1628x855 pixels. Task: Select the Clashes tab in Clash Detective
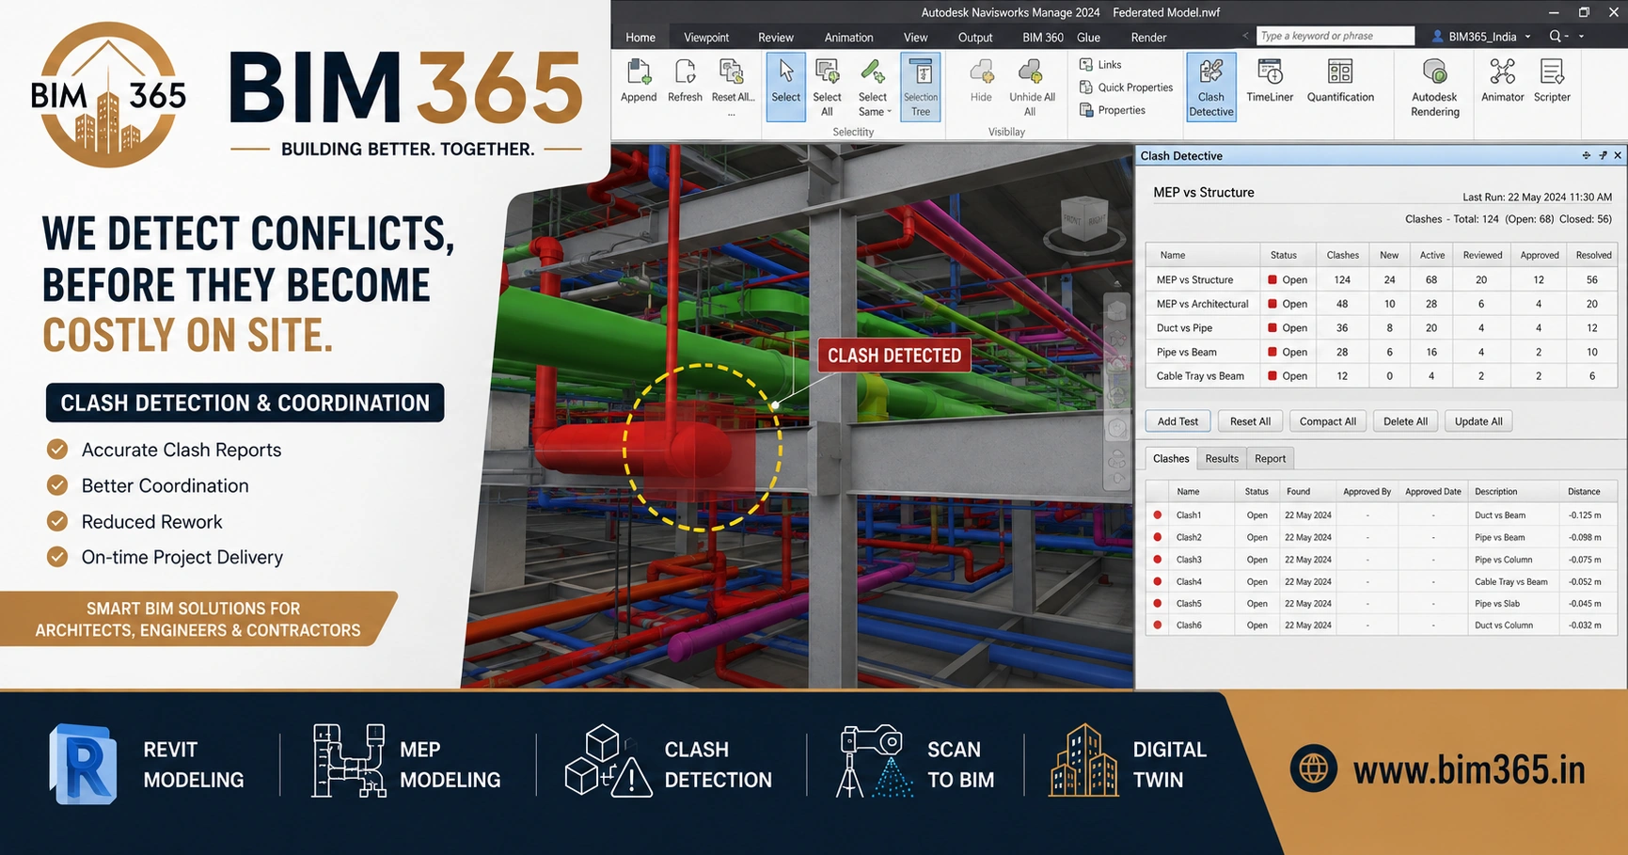click(x=1171, y=458)
